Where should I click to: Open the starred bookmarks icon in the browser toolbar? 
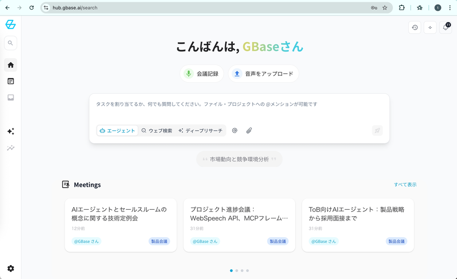coord(420,8)
